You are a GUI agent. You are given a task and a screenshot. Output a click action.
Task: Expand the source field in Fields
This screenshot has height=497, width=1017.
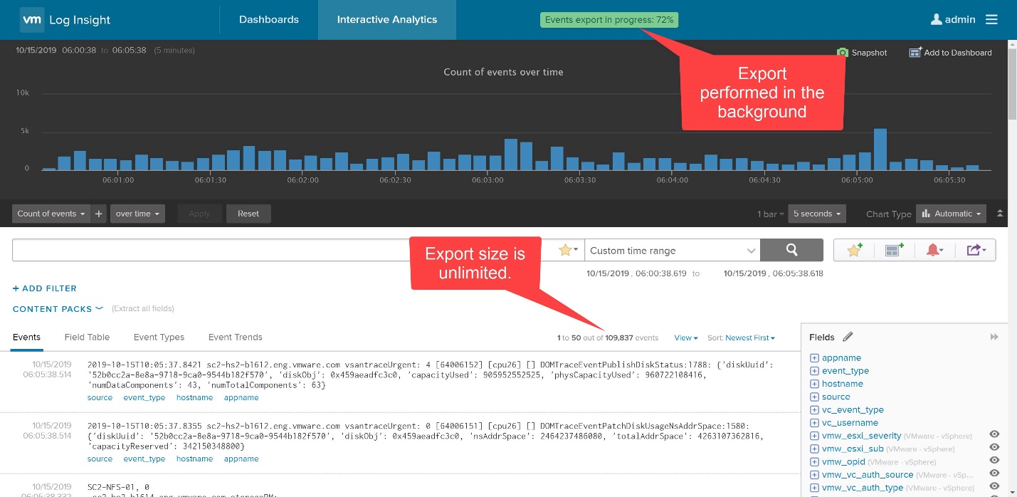(x=814, y=397)
